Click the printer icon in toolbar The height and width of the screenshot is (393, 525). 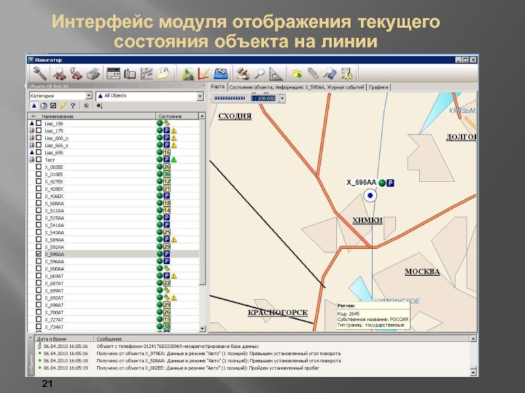[93, 73]
